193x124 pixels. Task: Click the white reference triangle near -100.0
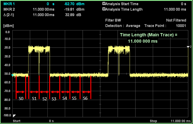coord(14,116)
